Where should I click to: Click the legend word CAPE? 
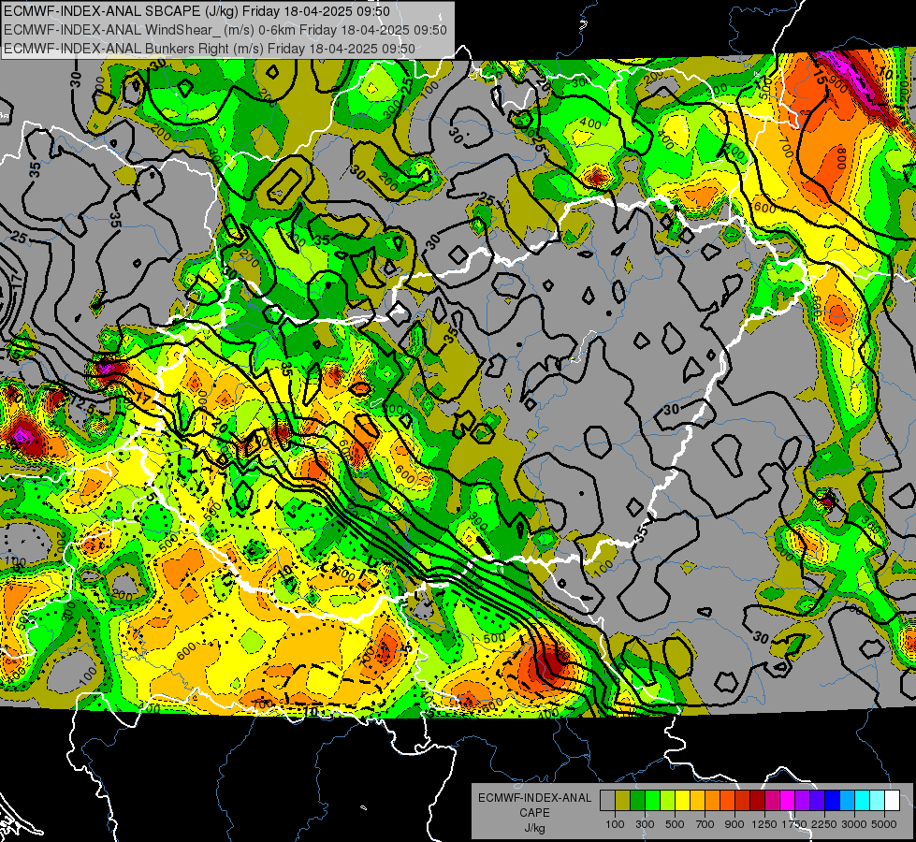coord(534,813)
